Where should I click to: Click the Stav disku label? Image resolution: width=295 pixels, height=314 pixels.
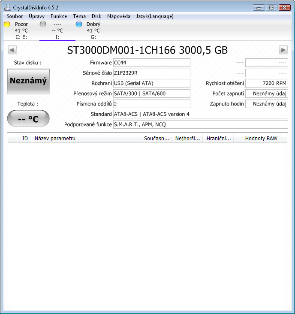[x=27, y=63]
